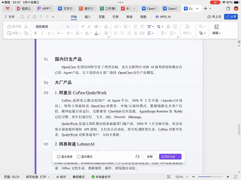Open the window switcher icon
The image size is (241, 180).
click(x=228, y=9)
